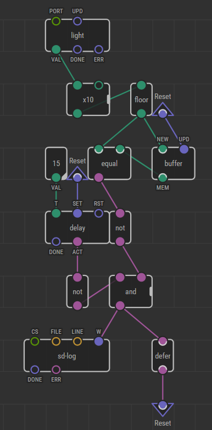Click the variadic handle on and node
Screen dimensions: 212x430
[x=151, y=291]
